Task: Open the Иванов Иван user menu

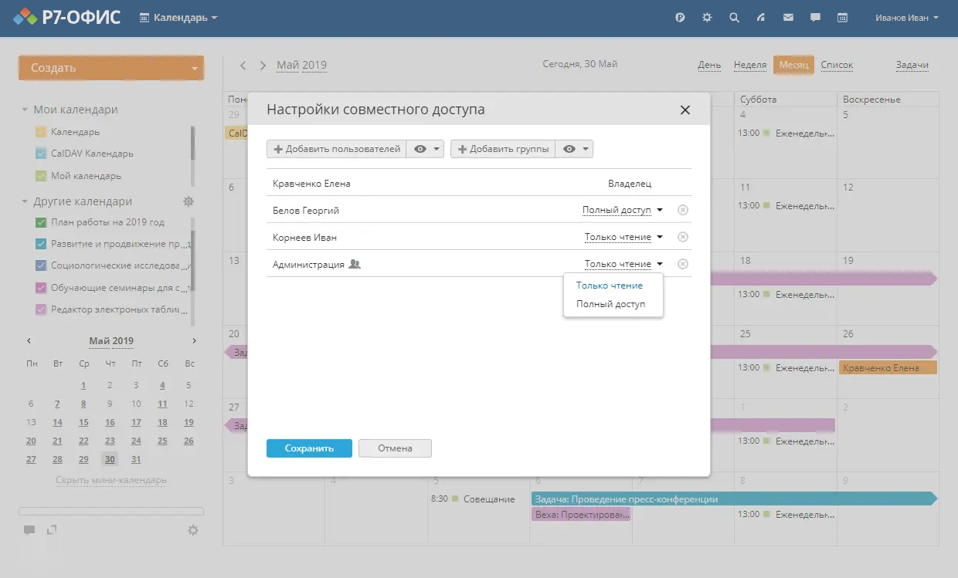Action: click(x=907, y=18)
